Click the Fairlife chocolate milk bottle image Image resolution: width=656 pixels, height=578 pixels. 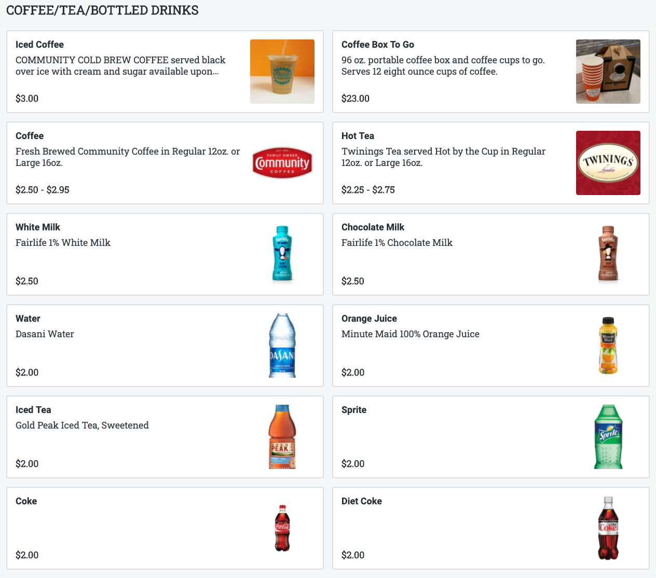tap(608, 254)
